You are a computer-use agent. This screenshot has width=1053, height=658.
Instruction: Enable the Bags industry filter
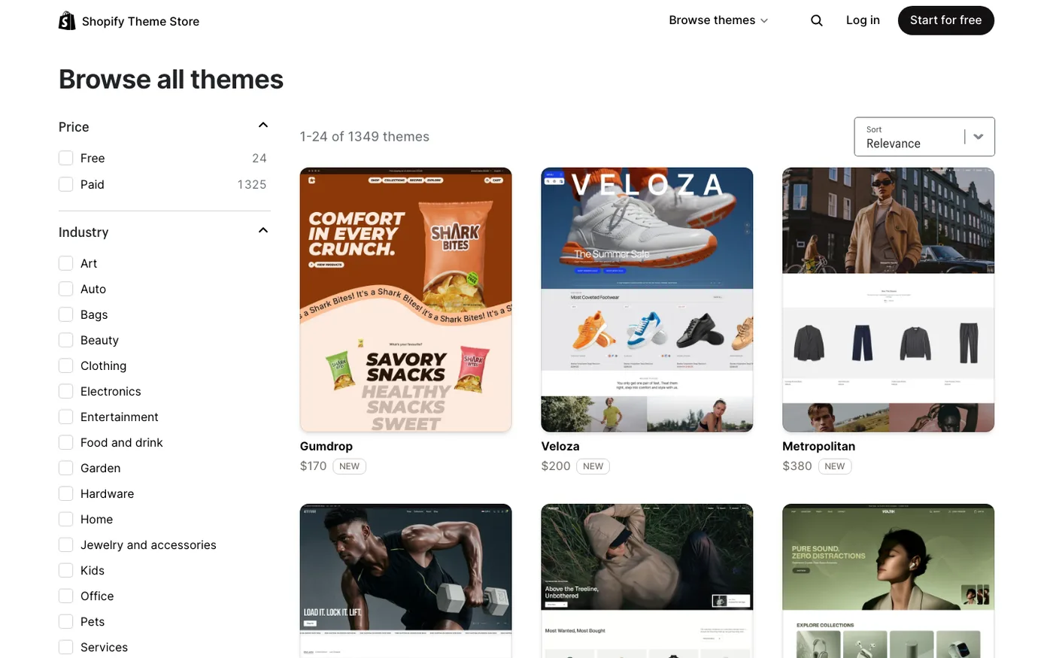(x=66, y=314)
